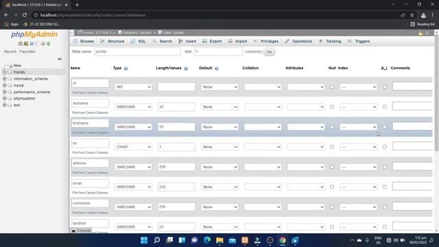Enable A_I checkbox for comments row
The image size is (439, 247).
point(385,207)
